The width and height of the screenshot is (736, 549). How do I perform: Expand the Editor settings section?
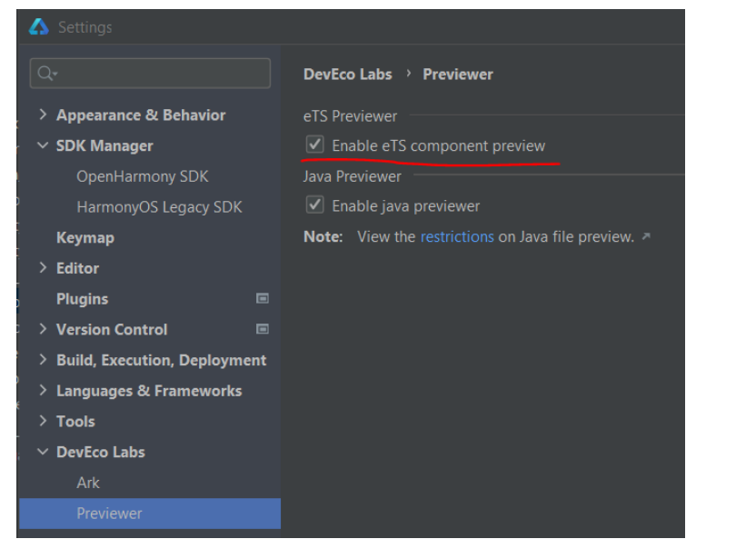(43, 268)
